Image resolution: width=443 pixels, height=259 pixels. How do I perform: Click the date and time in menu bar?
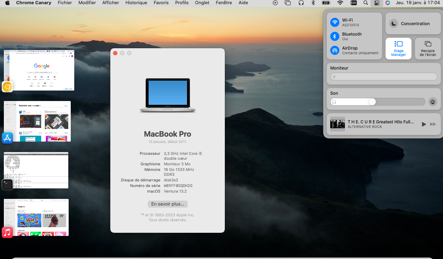[417, 3]
